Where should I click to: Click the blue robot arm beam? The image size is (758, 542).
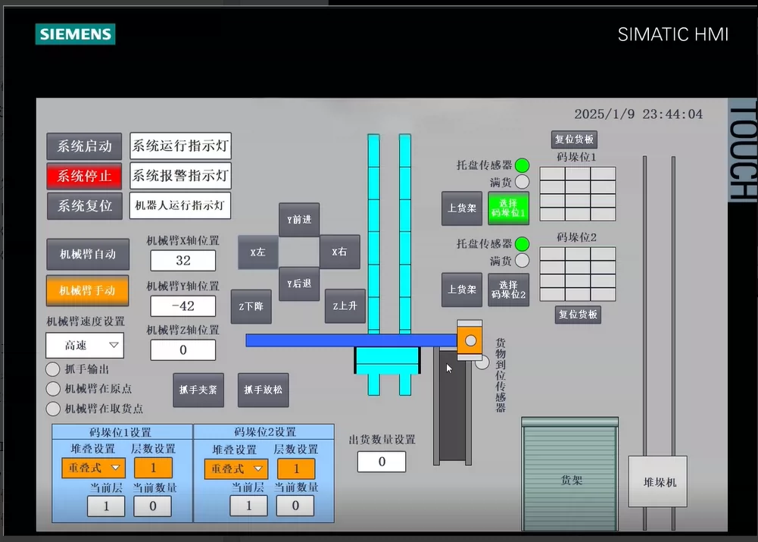point(351,340)
